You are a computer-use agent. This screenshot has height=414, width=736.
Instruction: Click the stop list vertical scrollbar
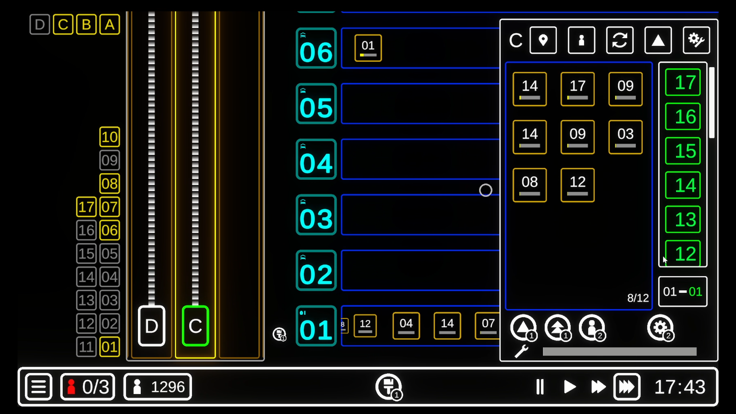712,102
